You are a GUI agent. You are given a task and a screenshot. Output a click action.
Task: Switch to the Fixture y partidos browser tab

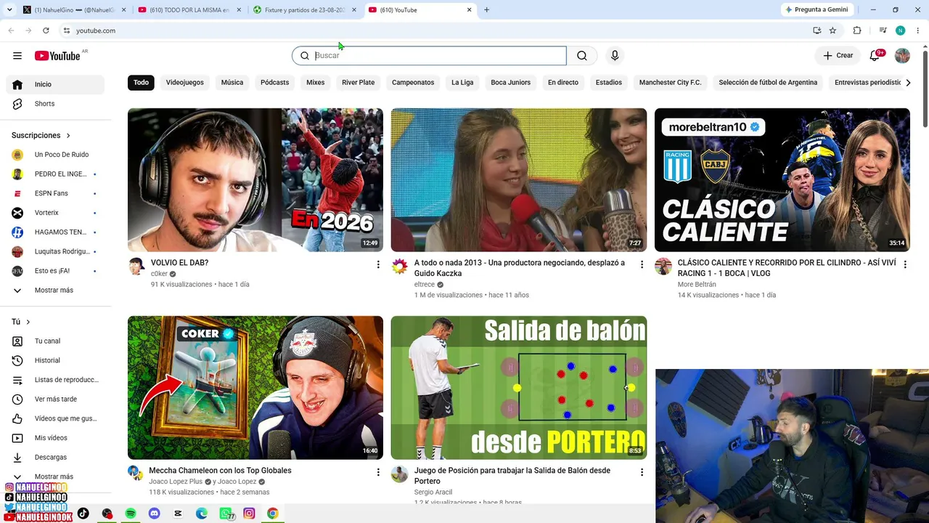(x=305, y=10)
